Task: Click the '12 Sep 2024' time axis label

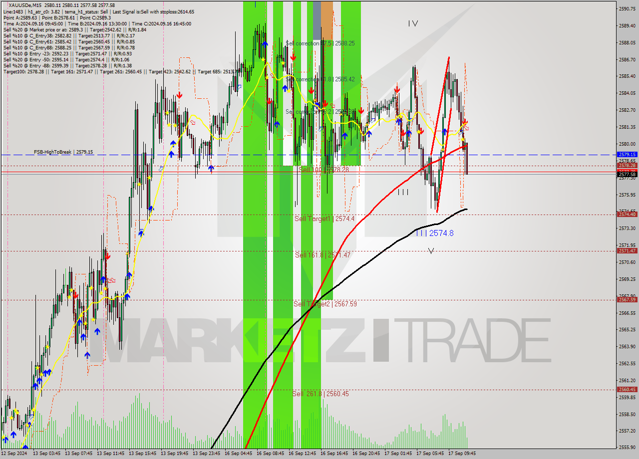Action: click(14, 454)
